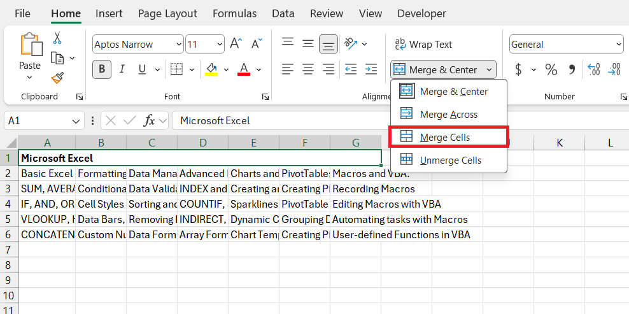Click Increase Decimal icon

[594, 69]
